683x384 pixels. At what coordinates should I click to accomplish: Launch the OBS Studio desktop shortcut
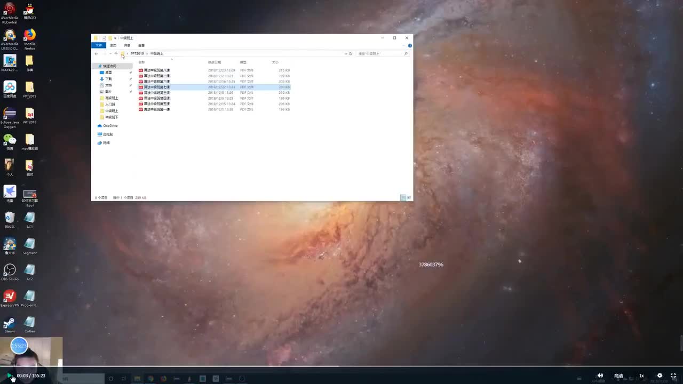point(10,272)
